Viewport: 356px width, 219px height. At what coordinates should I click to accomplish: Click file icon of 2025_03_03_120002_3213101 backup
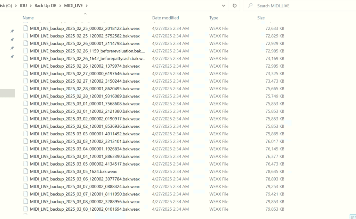coord(26,141)
